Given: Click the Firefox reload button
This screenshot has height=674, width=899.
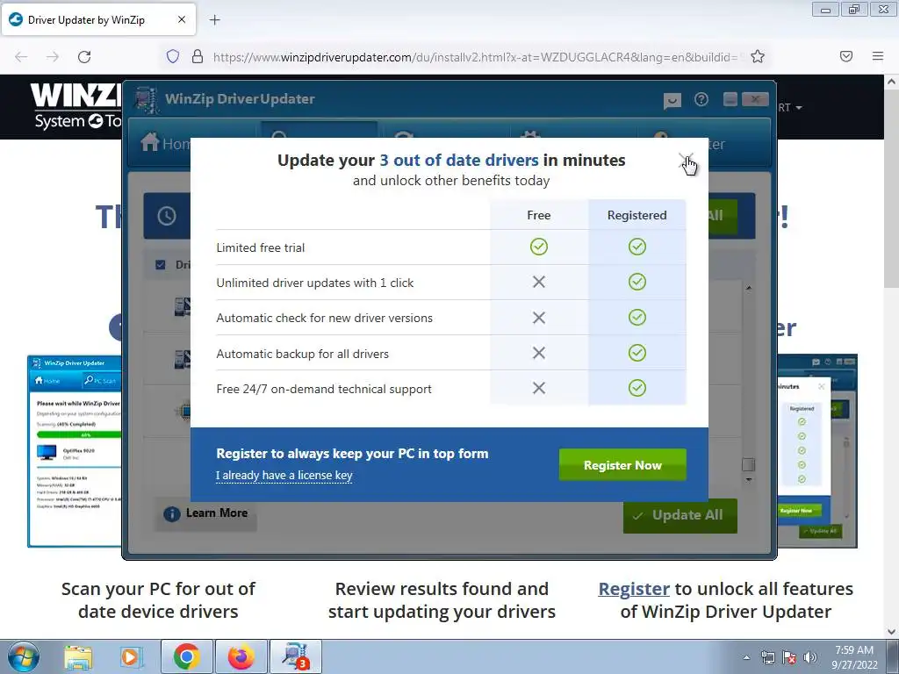Looking at the screenshot, I should click(x=84, y=57).
